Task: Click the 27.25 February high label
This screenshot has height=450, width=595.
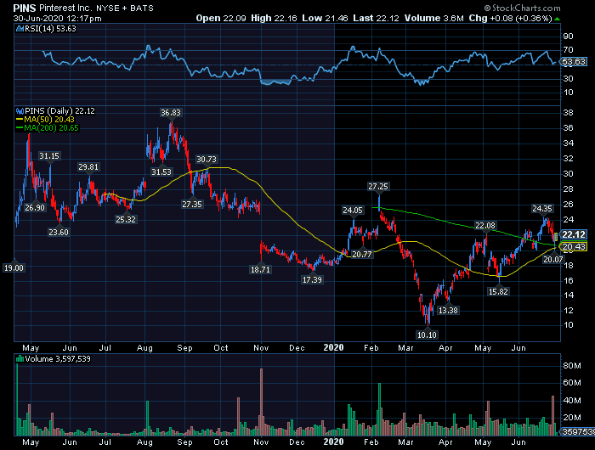Action: [378, 187]
